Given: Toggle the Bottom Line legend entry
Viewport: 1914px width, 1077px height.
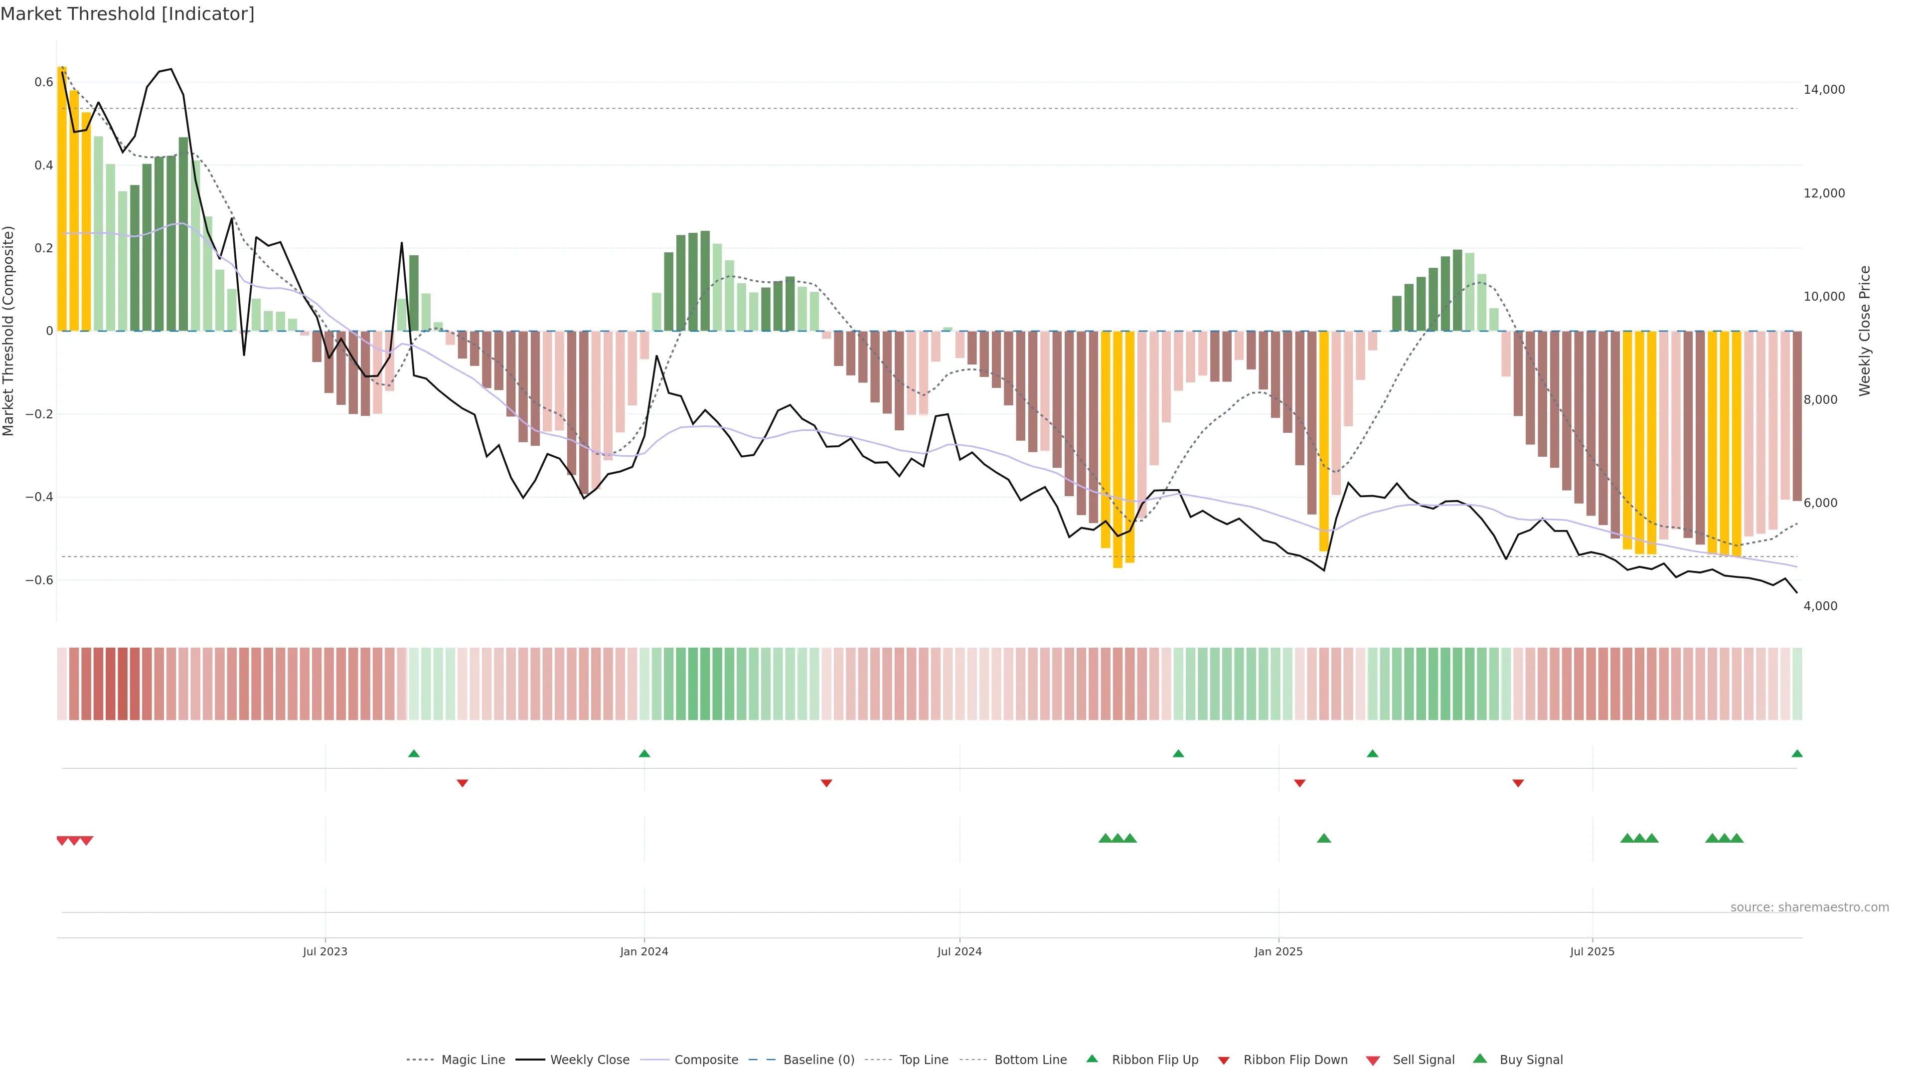Looking at the screenshot, I should click(1030, 1060).
